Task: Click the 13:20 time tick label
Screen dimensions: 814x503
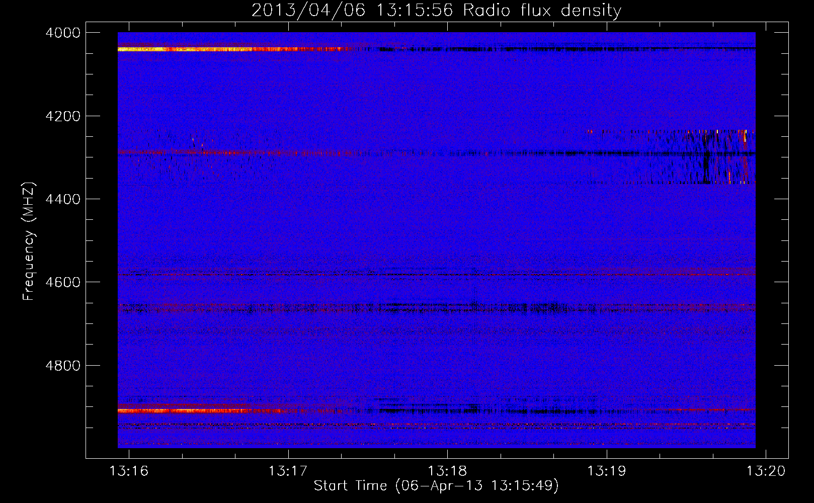Action: pyautogui.click(x=766, y=471)
